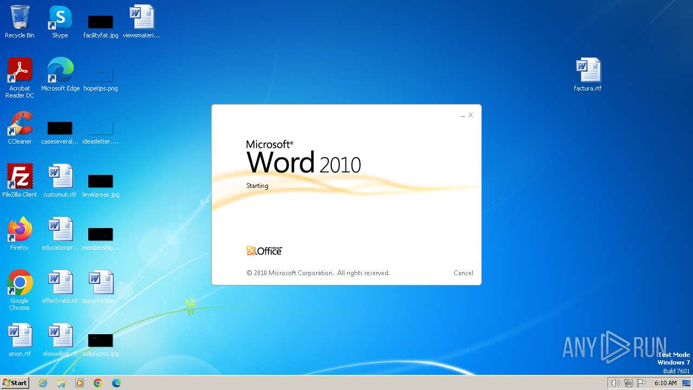Select the Firefox desktop shortcut
Viewport: 693px width, 390px height.
tap(19, 234)
